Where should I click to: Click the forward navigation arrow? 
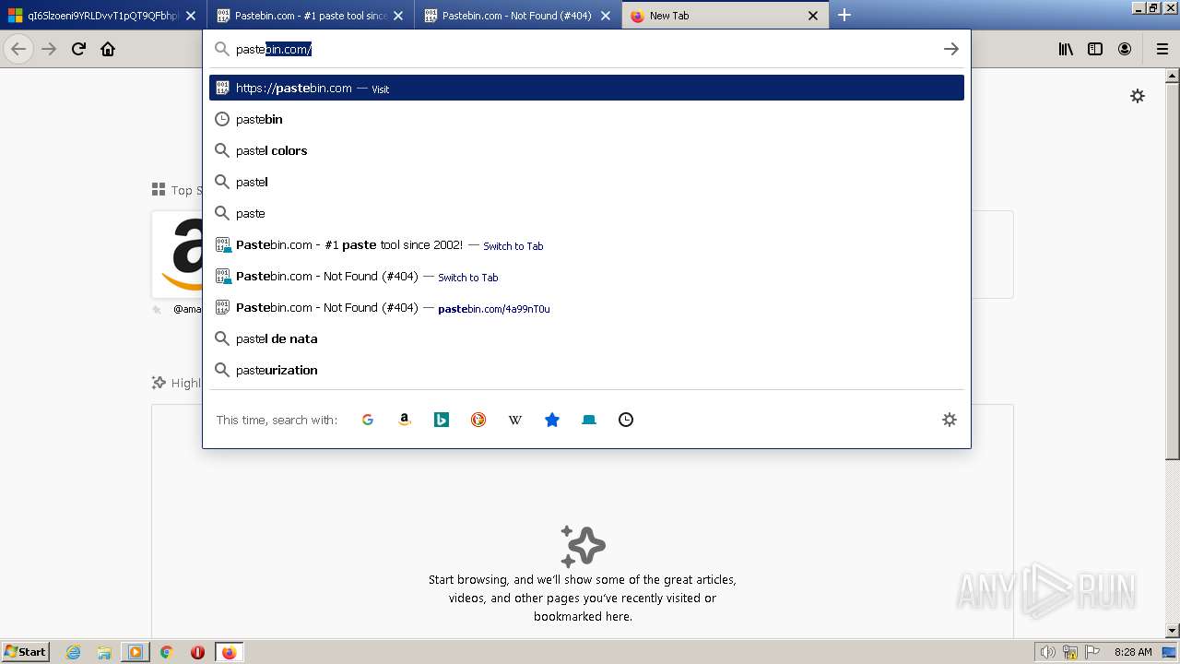(49, 49)
